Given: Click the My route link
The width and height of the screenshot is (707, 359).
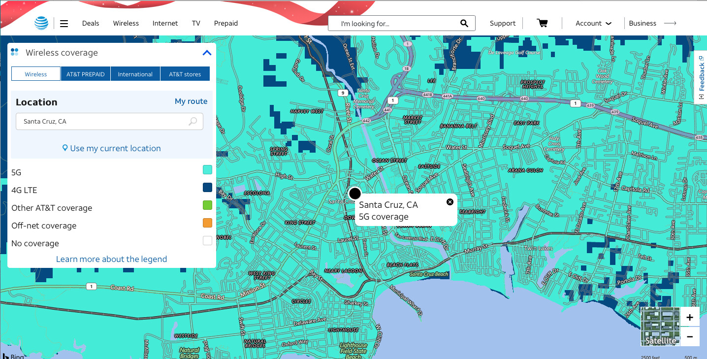Looking at the screenshot, I should coord(191,101).
